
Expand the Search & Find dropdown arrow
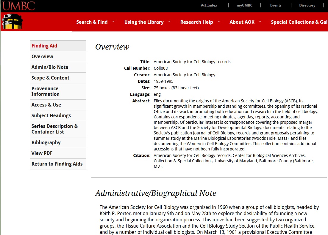pyautogui.click(x=113, y=21)
